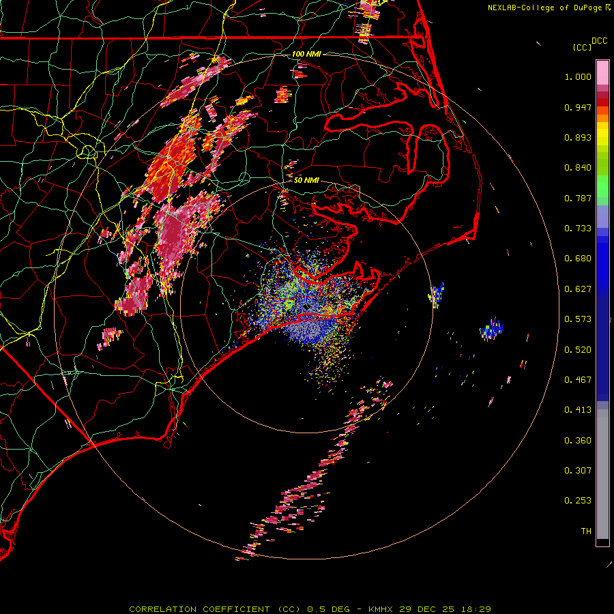Click the 0.467 scale value

[578, 380]
